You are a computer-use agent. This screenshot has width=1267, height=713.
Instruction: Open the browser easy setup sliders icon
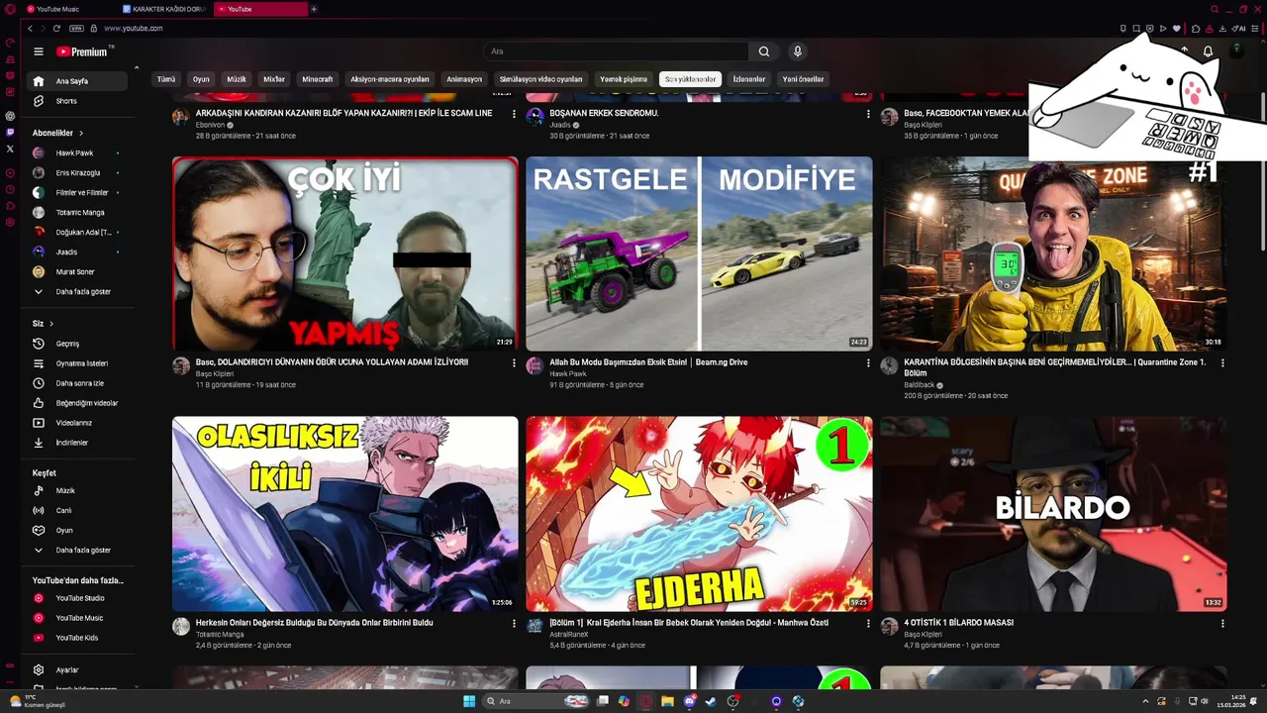pos(1254,29)
